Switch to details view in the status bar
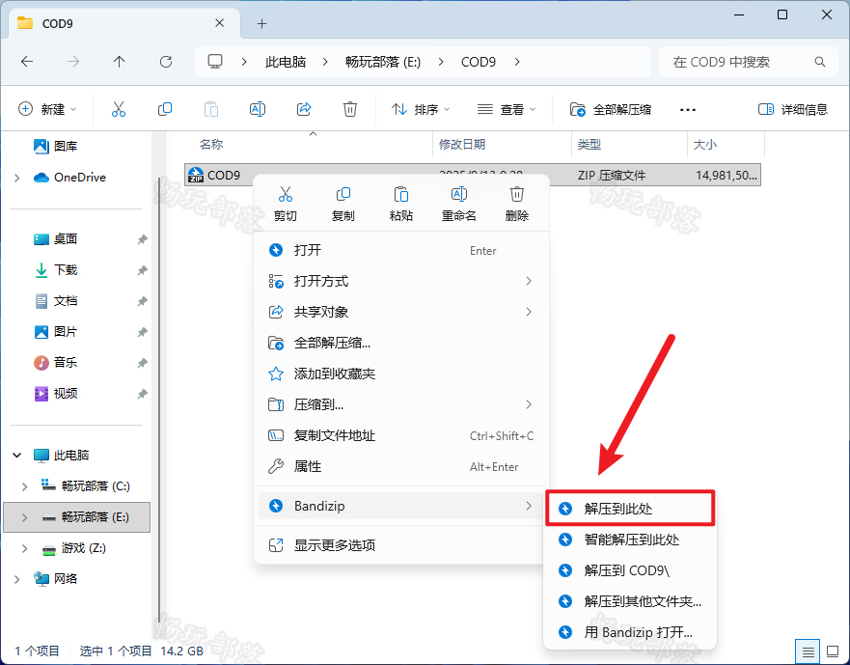This screenshot has height=665, width=850. pyautogui.click(x=808, y=651)
